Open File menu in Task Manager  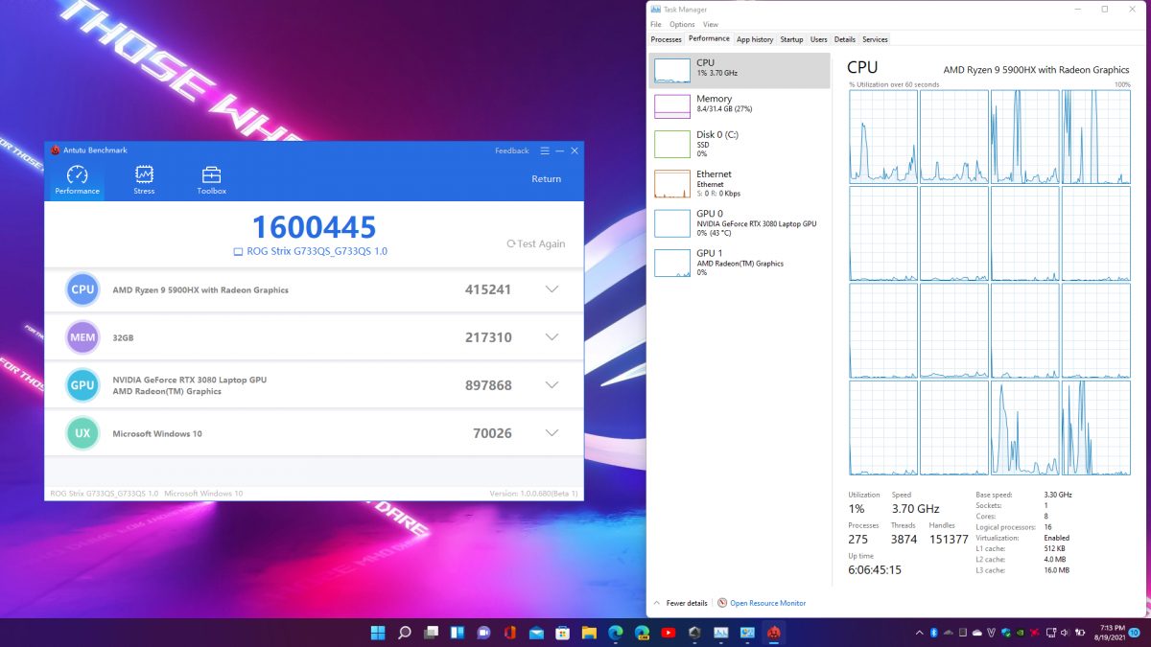coord(656,25)
